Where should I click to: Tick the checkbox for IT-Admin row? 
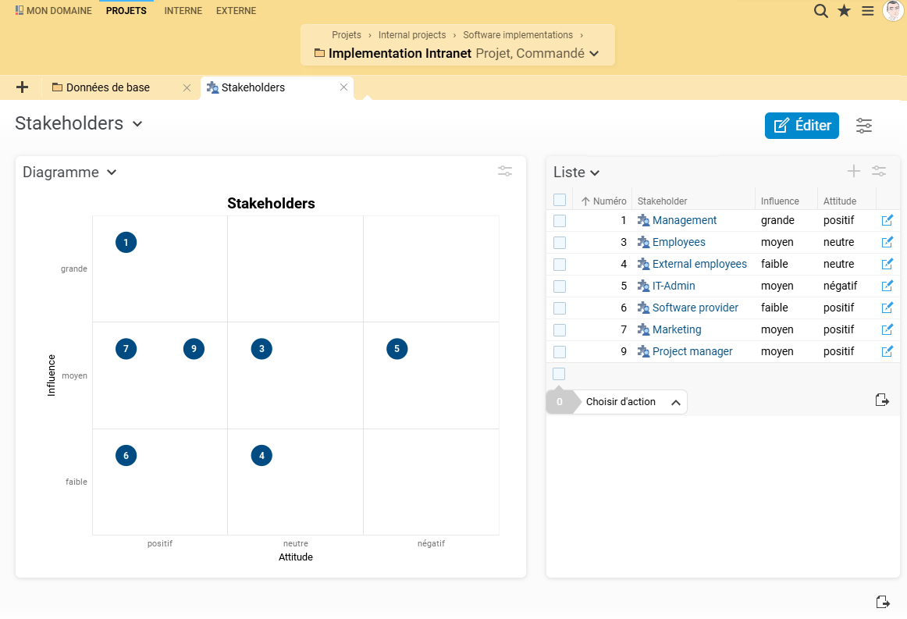pos(560,286)
